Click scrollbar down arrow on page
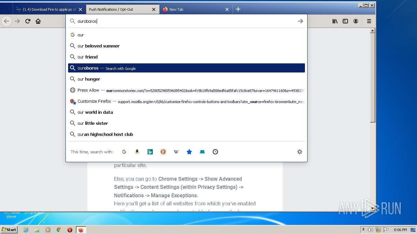This screenshot has width=417, height=234. [373, 208]
